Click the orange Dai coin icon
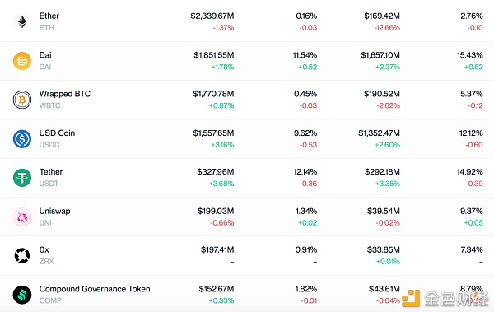This screenshot has height=312, width=494. 22,61
